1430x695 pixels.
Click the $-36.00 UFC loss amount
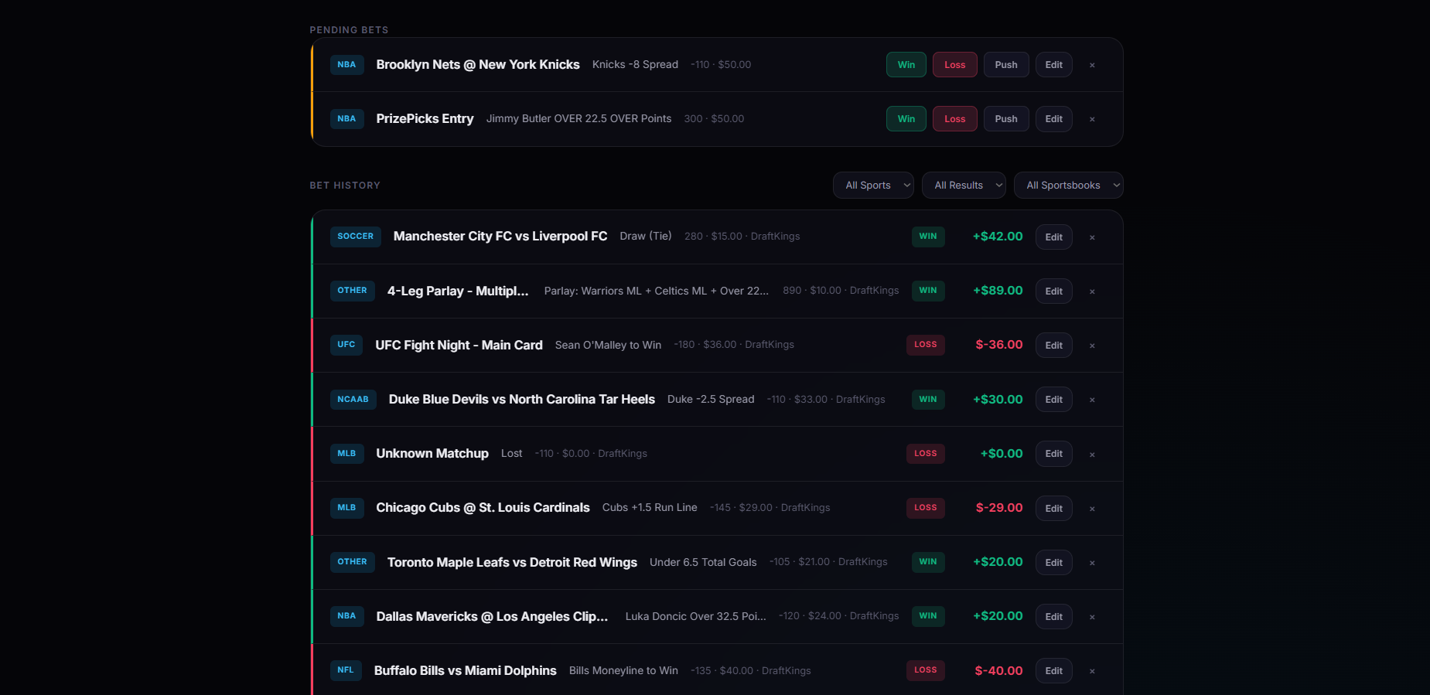(999, 345)
